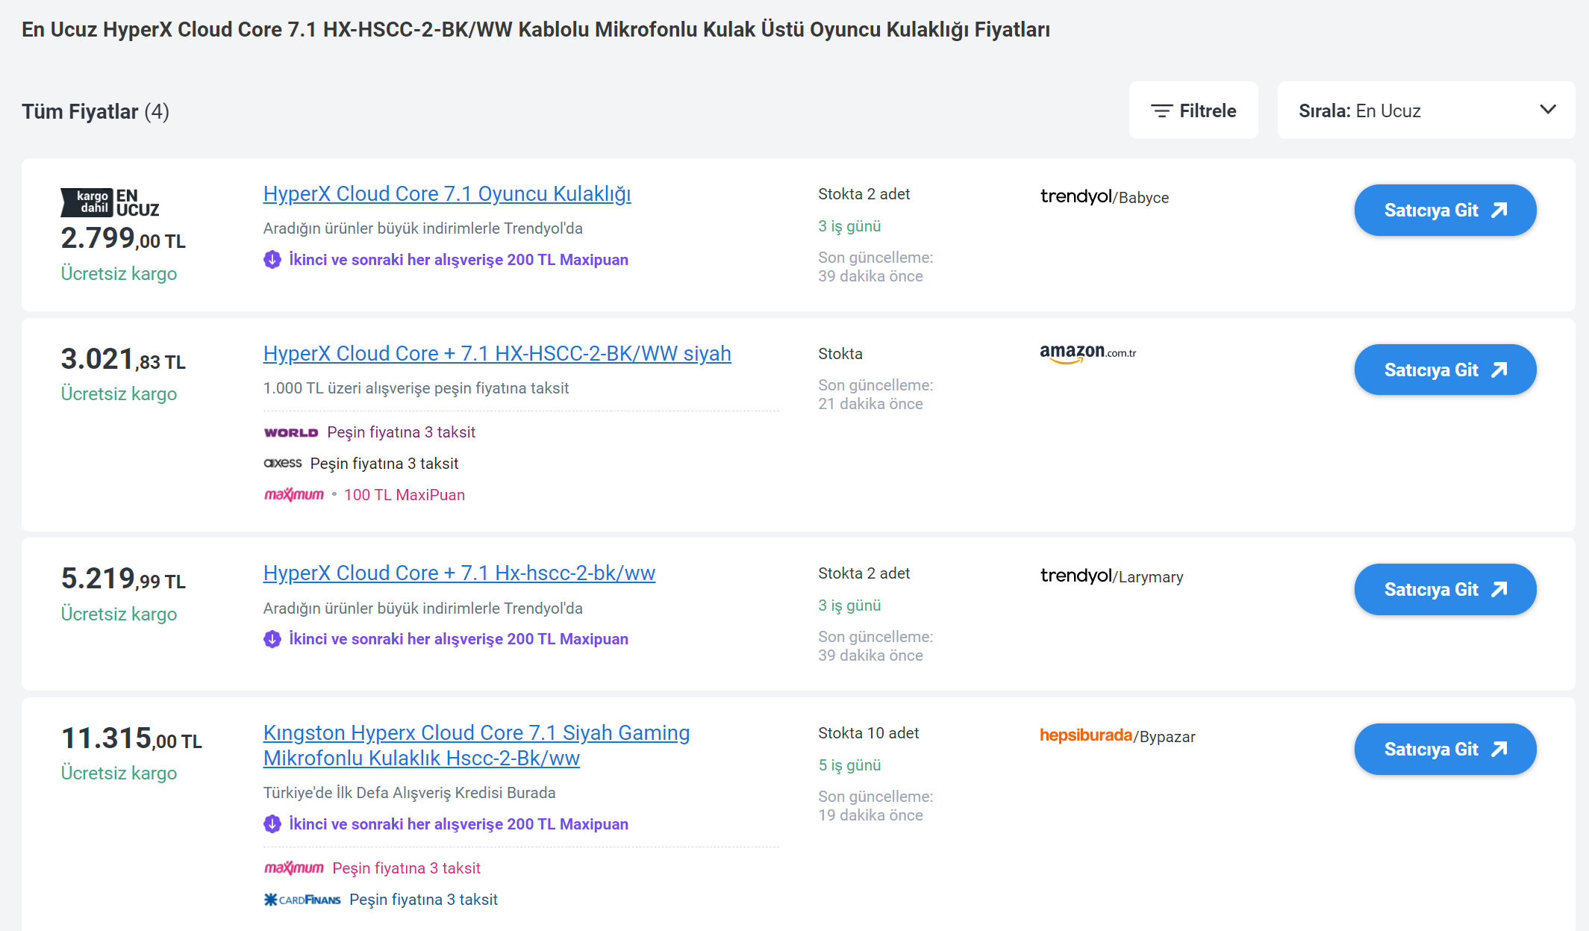This screenshot has height=931, width=1589.
Task: Click purple Maxipuan badge icon in first listing
Action: (x=272, y=260)
